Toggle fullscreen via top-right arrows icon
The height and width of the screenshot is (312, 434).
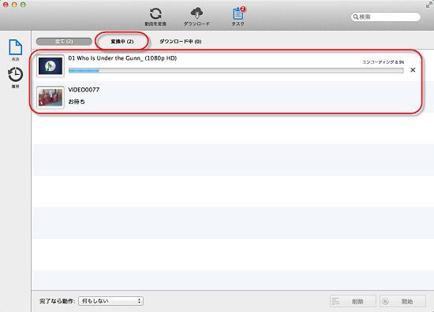click(x=428, y=4)
